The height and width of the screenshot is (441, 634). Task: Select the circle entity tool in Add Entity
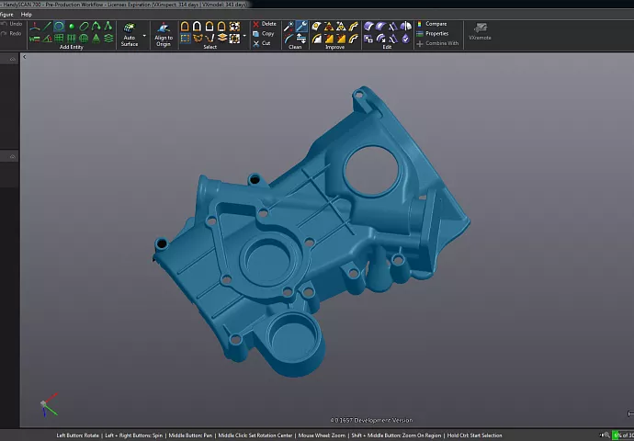pyautogui.click(x=59, y=27)
